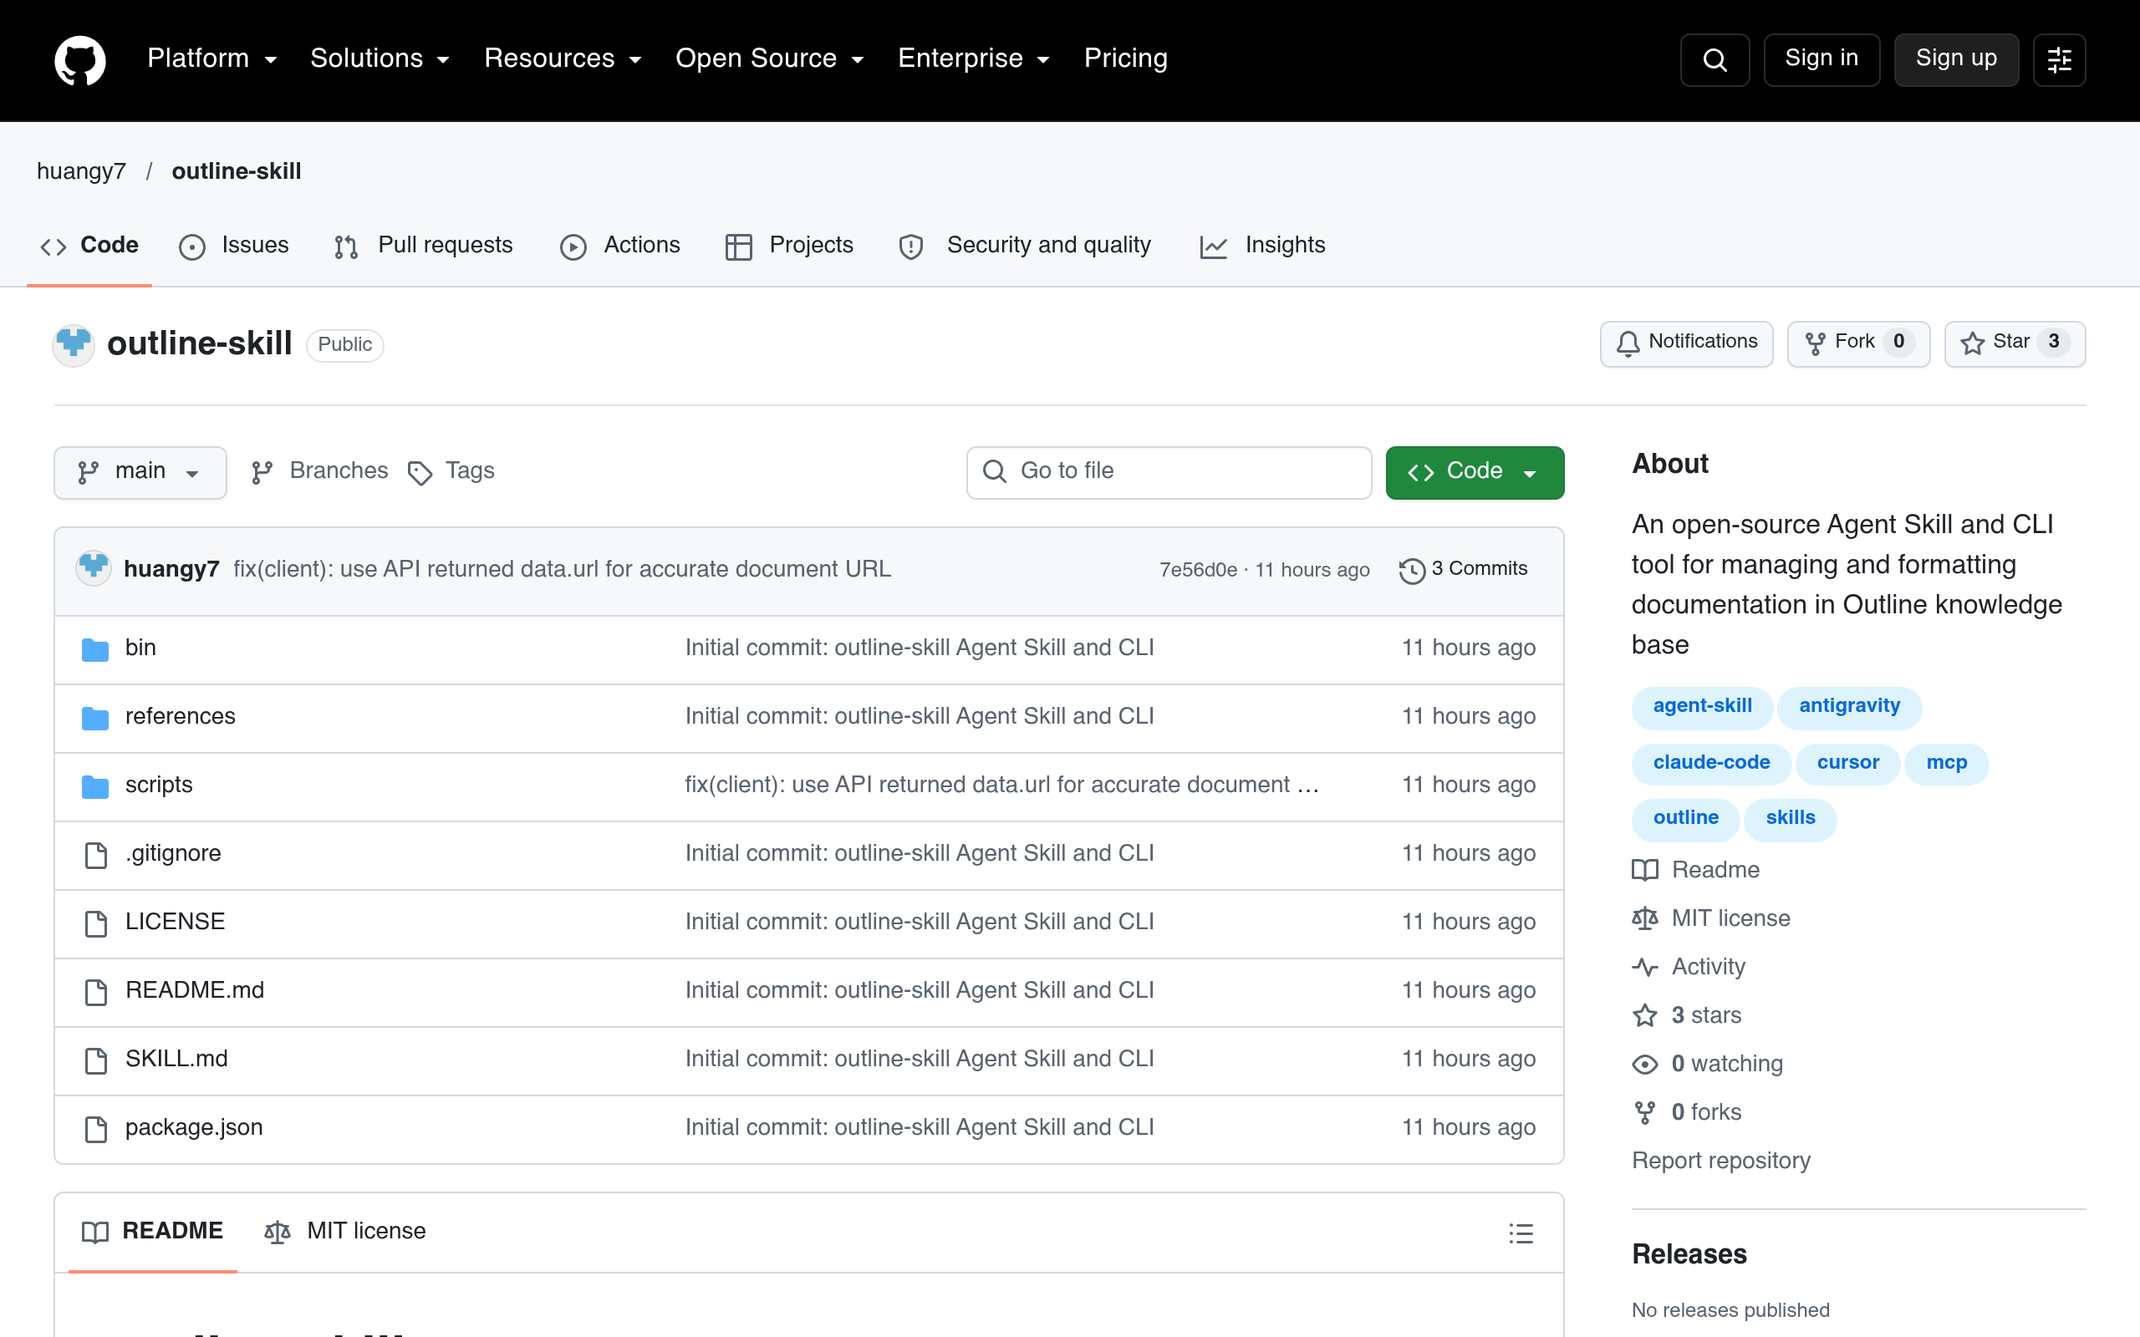Select the MIT license tab in README panel
Screen dimensions: 2140x1337
tap(346, 1232)
